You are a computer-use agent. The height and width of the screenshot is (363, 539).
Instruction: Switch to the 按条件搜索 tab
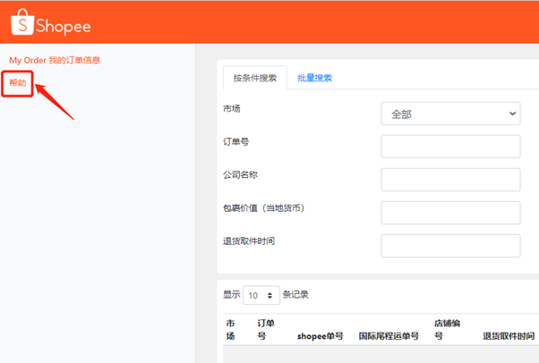pos(255,78)
